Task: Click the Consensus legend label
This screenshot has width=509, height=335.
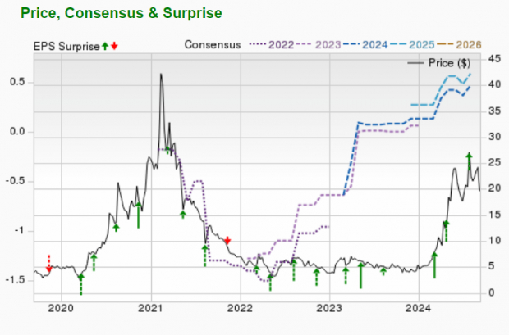Action: [x=213, y=45]
